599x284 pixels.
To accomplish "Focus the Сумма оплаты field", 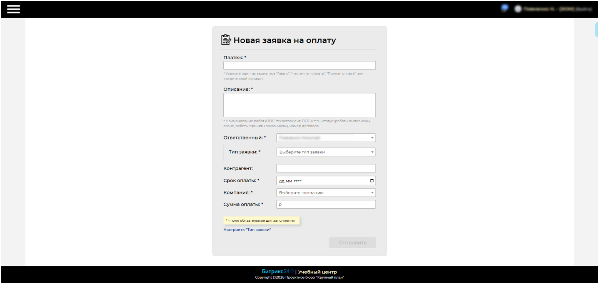I will 326,204.
